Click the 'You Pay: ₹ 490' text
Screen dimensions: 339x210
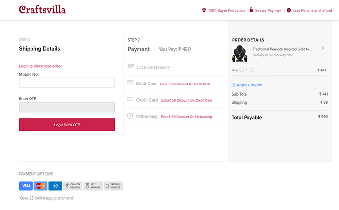coord(175,49)
